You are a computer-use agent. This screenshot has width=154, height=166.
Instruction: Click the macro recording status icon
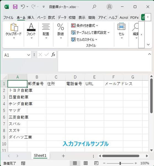(x=23, y=163)
